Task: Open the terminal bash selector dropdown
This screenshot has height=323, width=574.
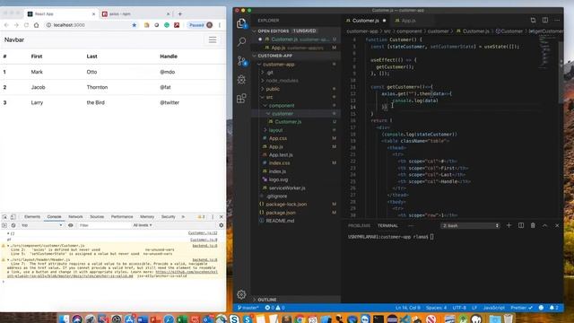Action: point(470,225)
